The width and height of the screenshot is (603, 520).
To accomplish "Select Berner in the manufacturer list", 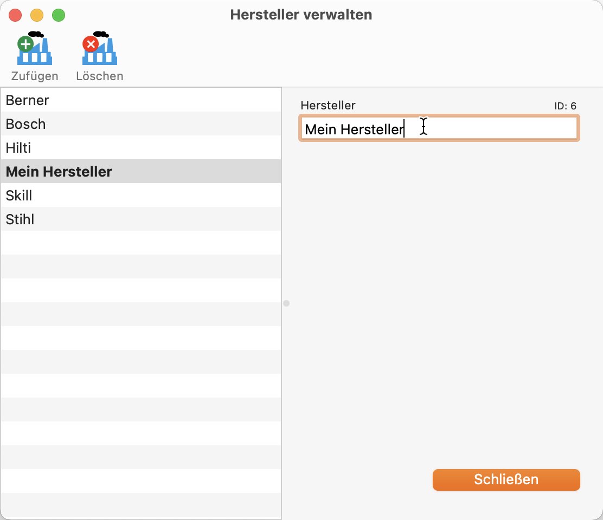I will (141, 100).
